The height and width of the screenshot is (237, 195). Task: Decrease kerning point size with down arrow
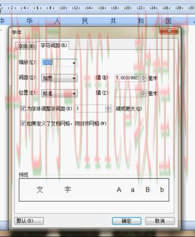(108, 110)
